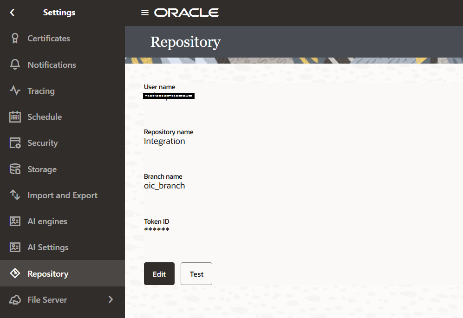Click the masked Token ID value
The width and height of the screenshot is (463, 318).
point(157,229)
